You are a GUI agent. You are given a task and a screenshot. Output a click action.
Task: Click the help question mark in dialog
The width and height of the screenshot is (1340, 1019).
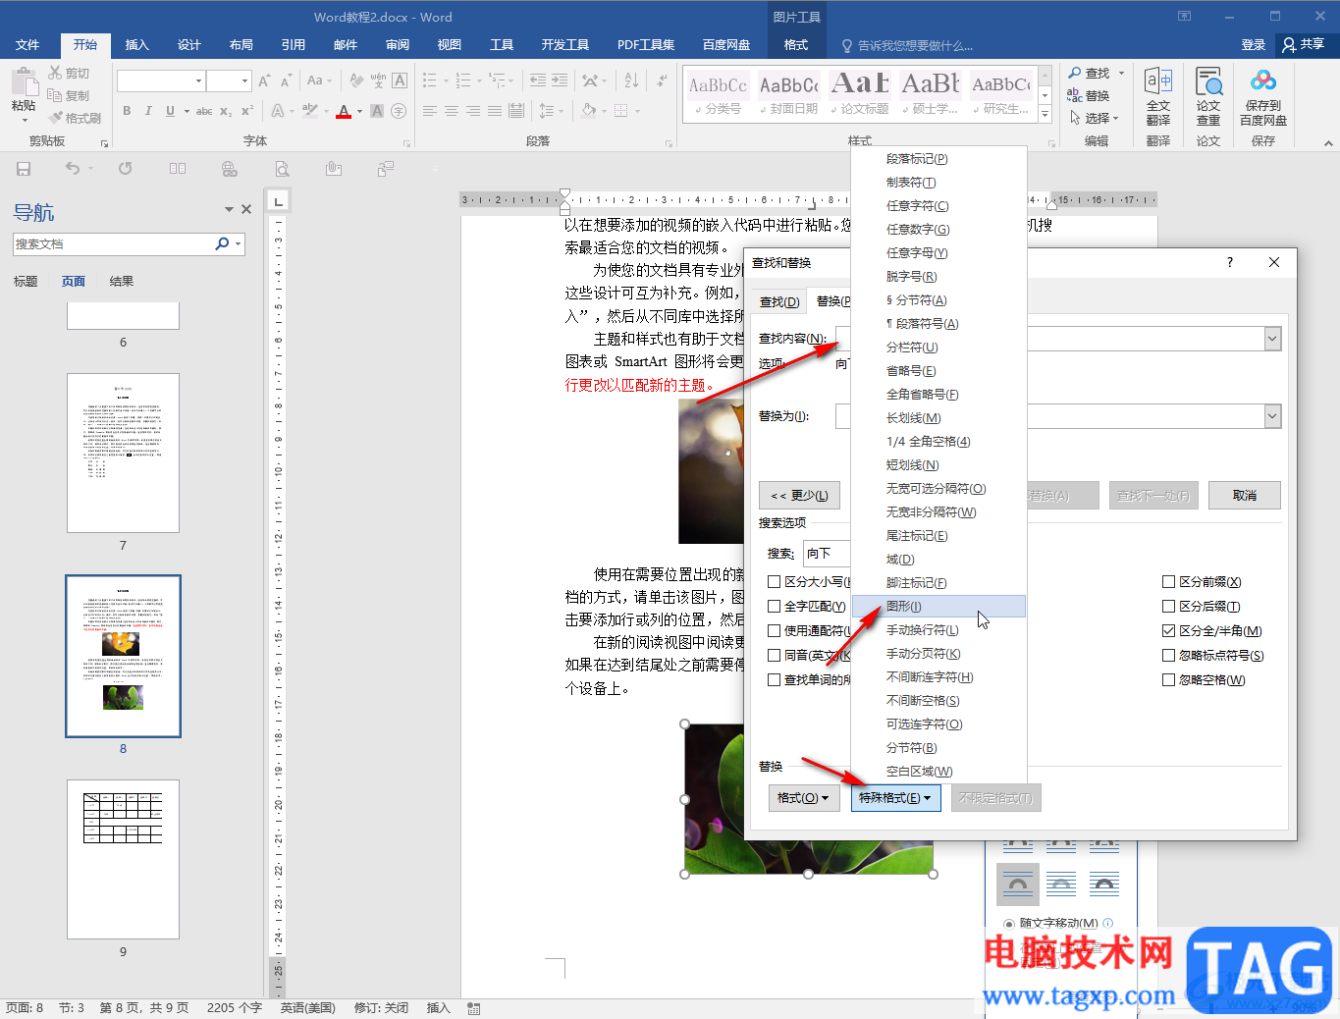pyautogui.click(x=1229, y=262)
